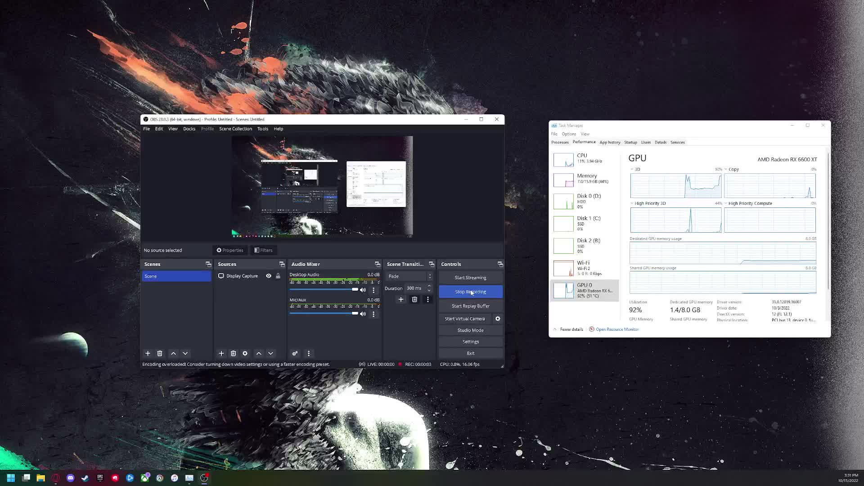This screenshot has width=864, height=486.
Task: Open Advanced Audio Properties gear in Audio Mixer
Action: pos(295,353)
